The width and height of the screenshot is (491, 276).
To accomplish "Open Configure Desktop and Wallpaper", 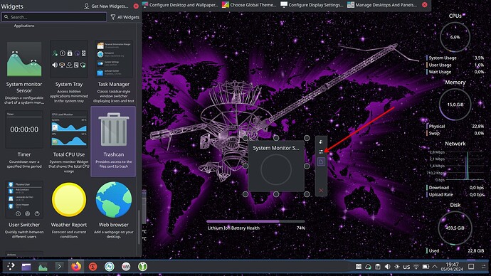I will coord(180,5).
